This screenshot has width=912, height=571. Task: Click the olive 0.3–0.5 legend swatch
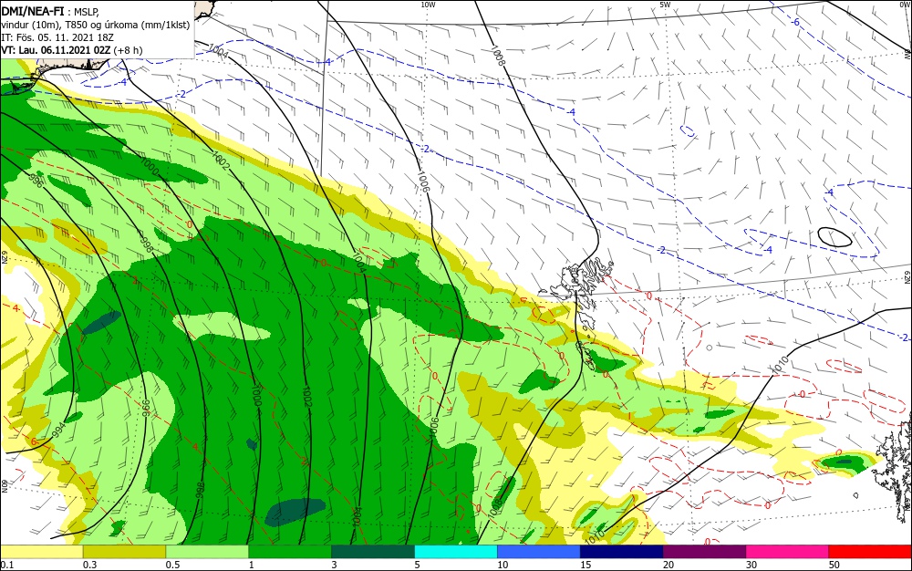coord(124,552)
